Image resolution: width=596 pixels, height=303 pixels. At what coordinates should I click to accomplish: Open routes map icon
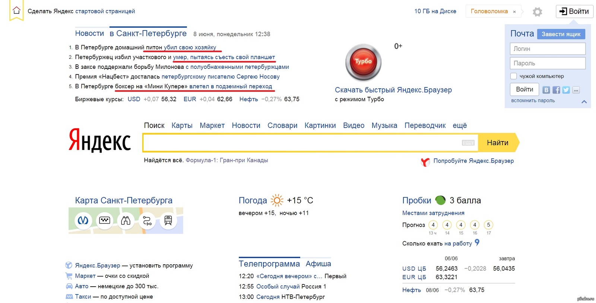tap(147, 221)
